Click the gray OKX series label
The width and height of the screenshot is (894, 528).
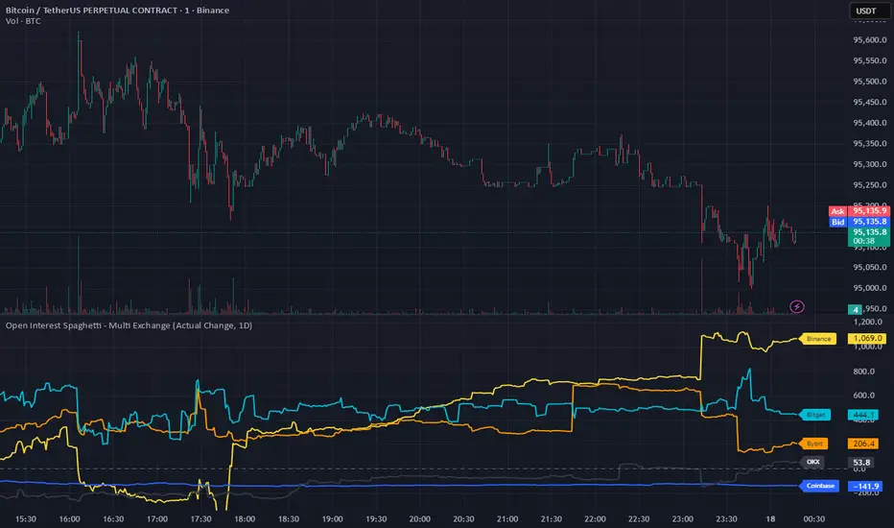(812, 462)
